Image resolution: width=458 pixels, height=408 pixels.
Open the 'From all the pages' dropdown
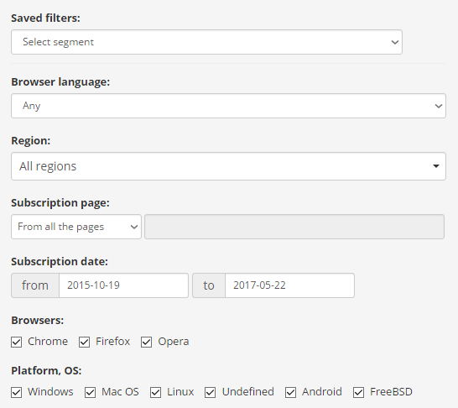(76, 227)
